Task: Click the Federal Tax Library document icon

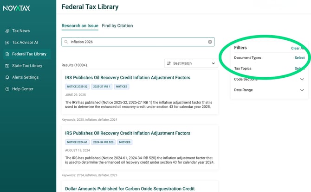Action: point(7,54)
